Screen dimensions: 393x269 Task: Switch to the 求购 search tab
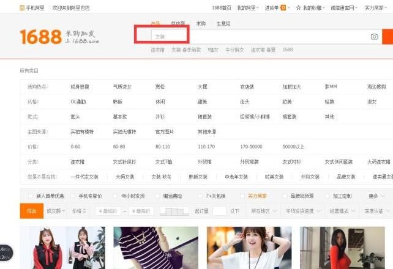click(201, 23)
